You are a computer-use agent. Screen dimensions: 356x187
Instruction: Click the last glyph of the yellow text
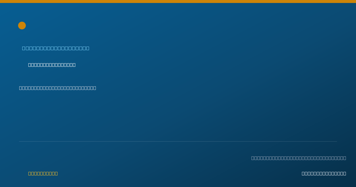(x=56, y=173)
